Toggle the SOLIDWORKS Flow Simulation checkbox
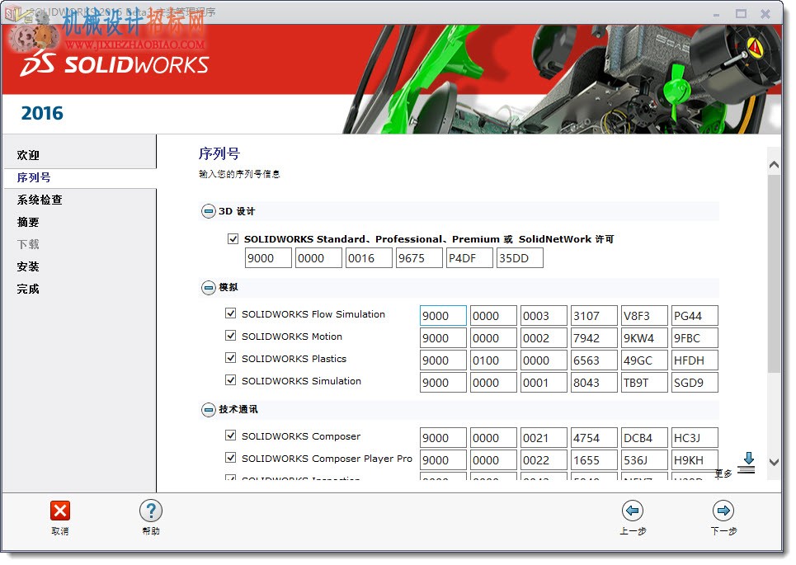This screenshot has width=796, height=565. [x=230, y=313]
